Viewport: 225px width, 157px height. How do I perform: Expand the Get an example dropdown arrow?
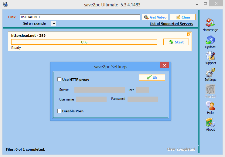point(54,24)
